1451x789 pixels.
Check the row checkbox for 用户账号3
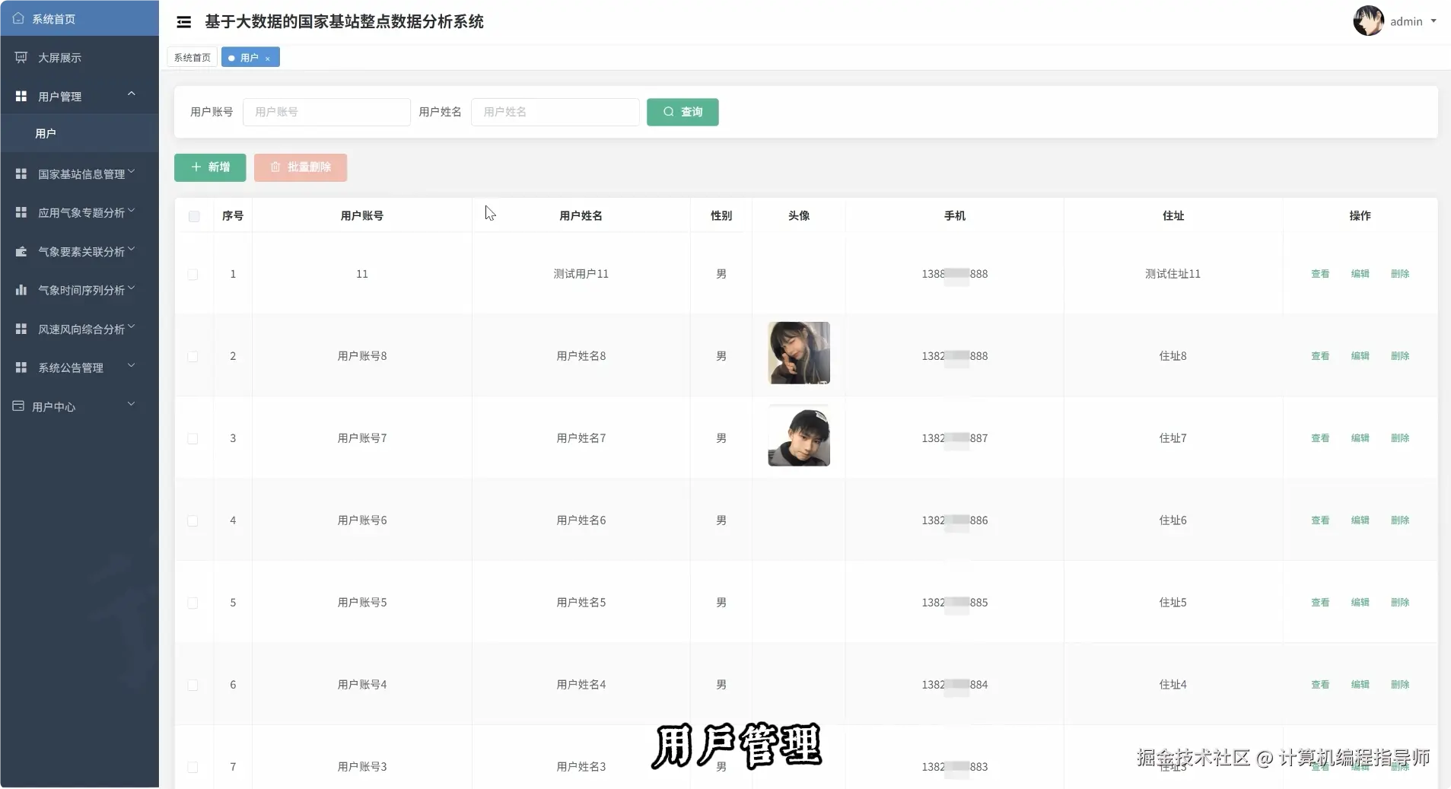point(193,767)
